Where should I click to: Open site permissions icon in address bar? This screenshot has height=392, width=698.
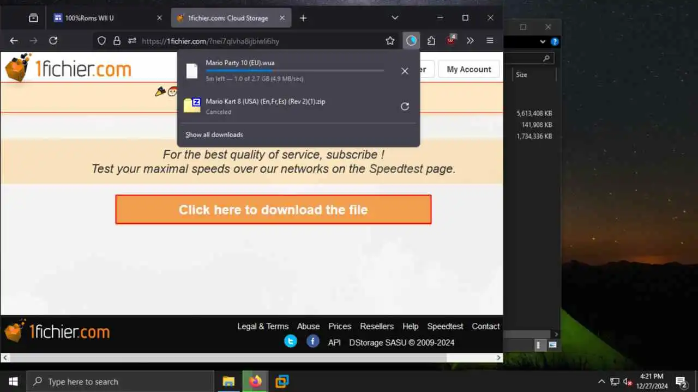[x=132, y=41]
